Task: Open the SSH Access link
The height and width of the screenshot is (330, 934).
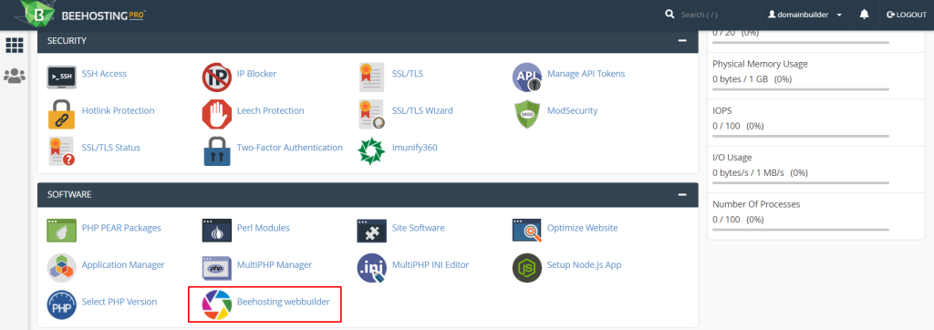Action: (x=104, y=74)
